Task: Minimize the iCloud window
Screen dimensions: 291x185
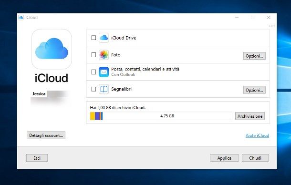Action: [x=237, y=18]
